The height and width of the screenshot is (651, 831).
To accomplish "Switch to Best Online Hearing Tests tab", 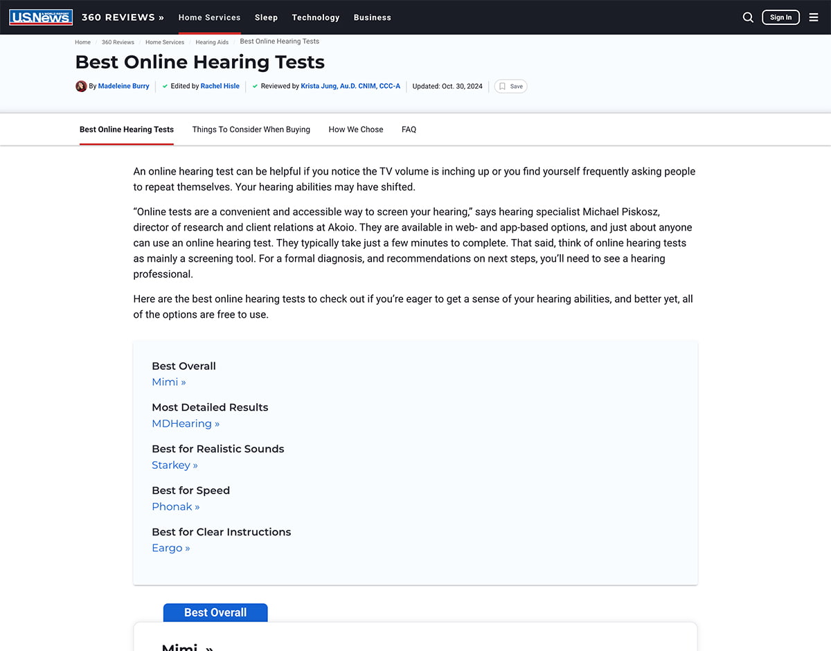I will pyautogui.click(x=127, y=130).
